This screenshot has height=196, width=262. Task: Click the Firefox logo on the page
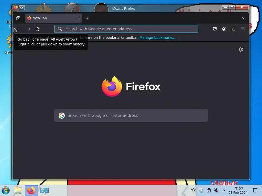(x=131, y=86)
